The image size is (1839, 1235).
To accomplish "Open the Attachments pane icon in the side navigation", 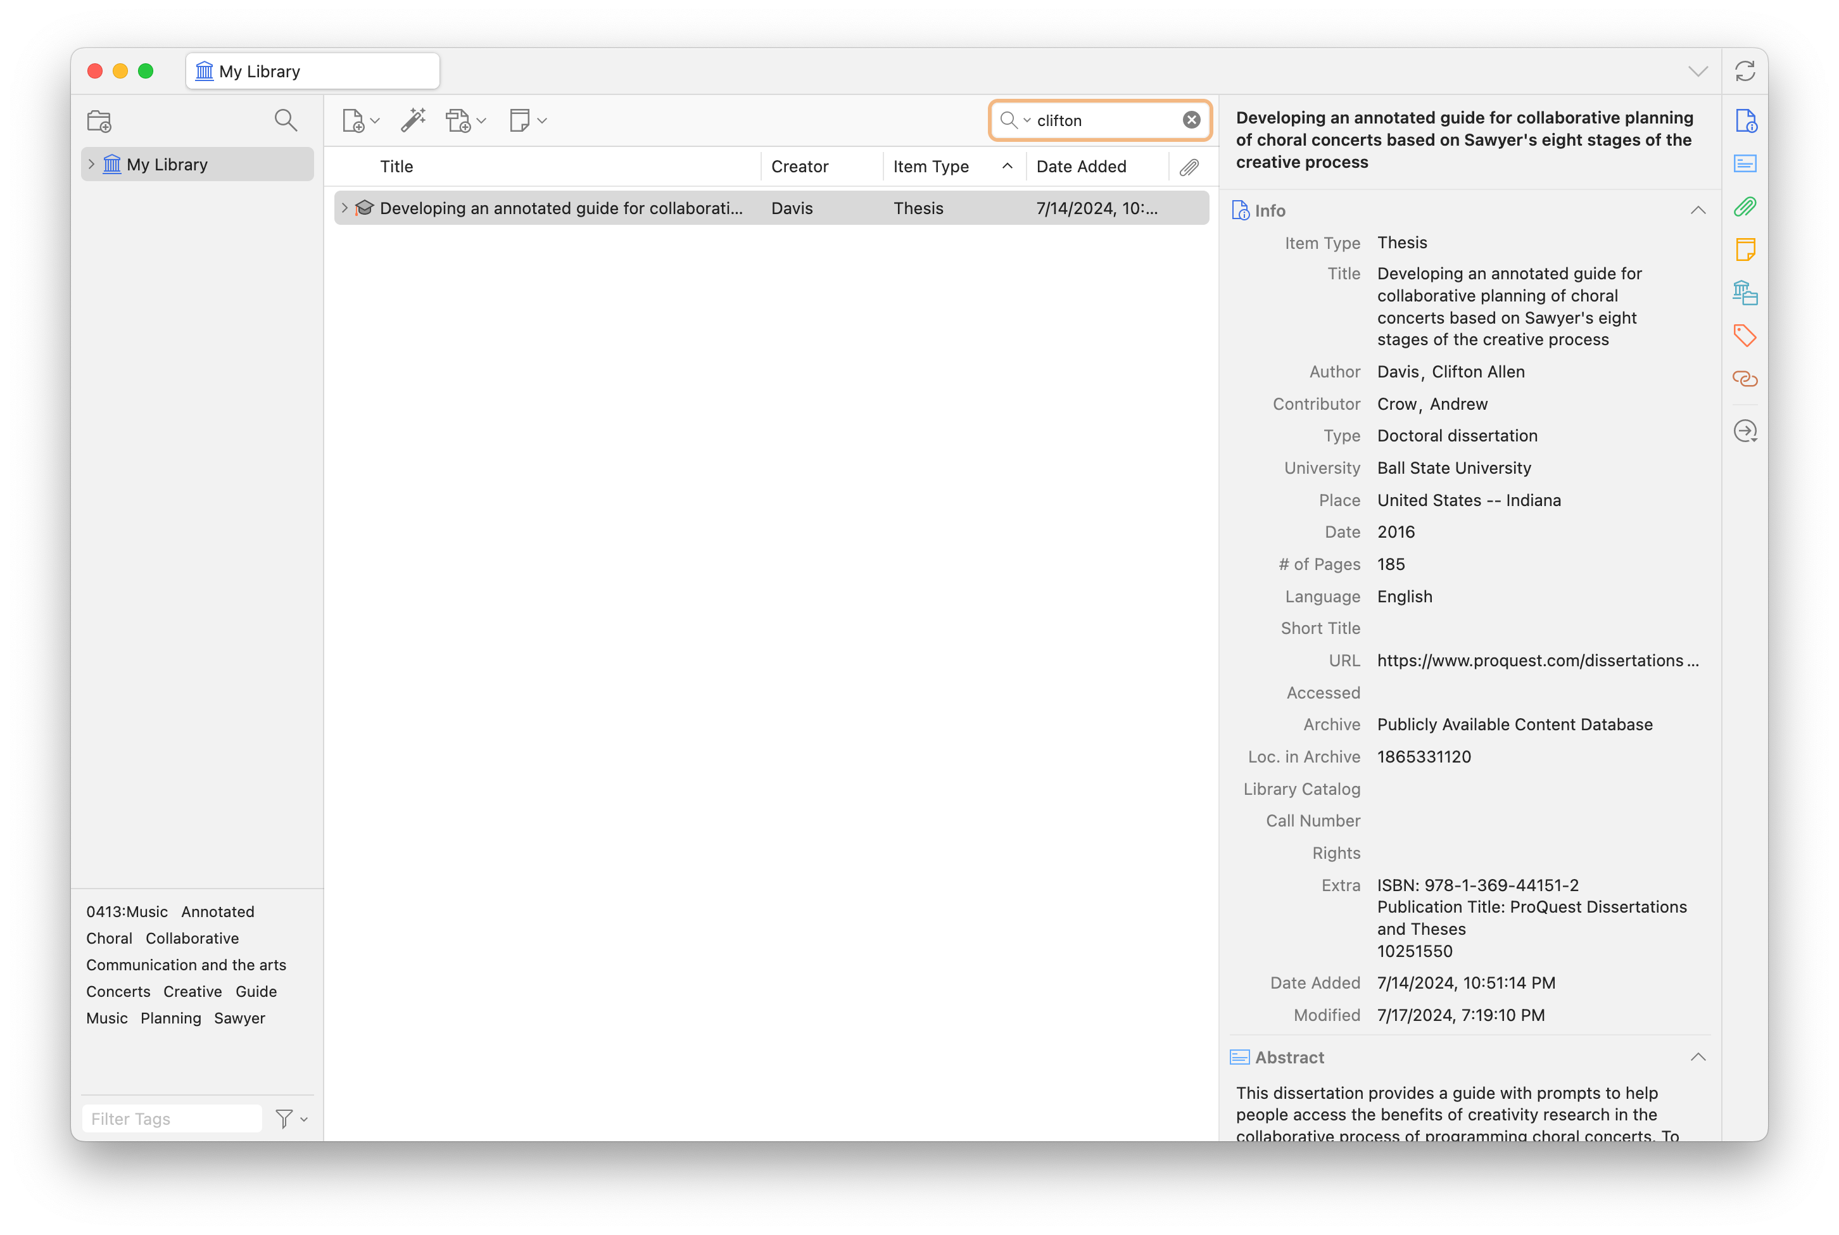I will [x=1745, y=207].
